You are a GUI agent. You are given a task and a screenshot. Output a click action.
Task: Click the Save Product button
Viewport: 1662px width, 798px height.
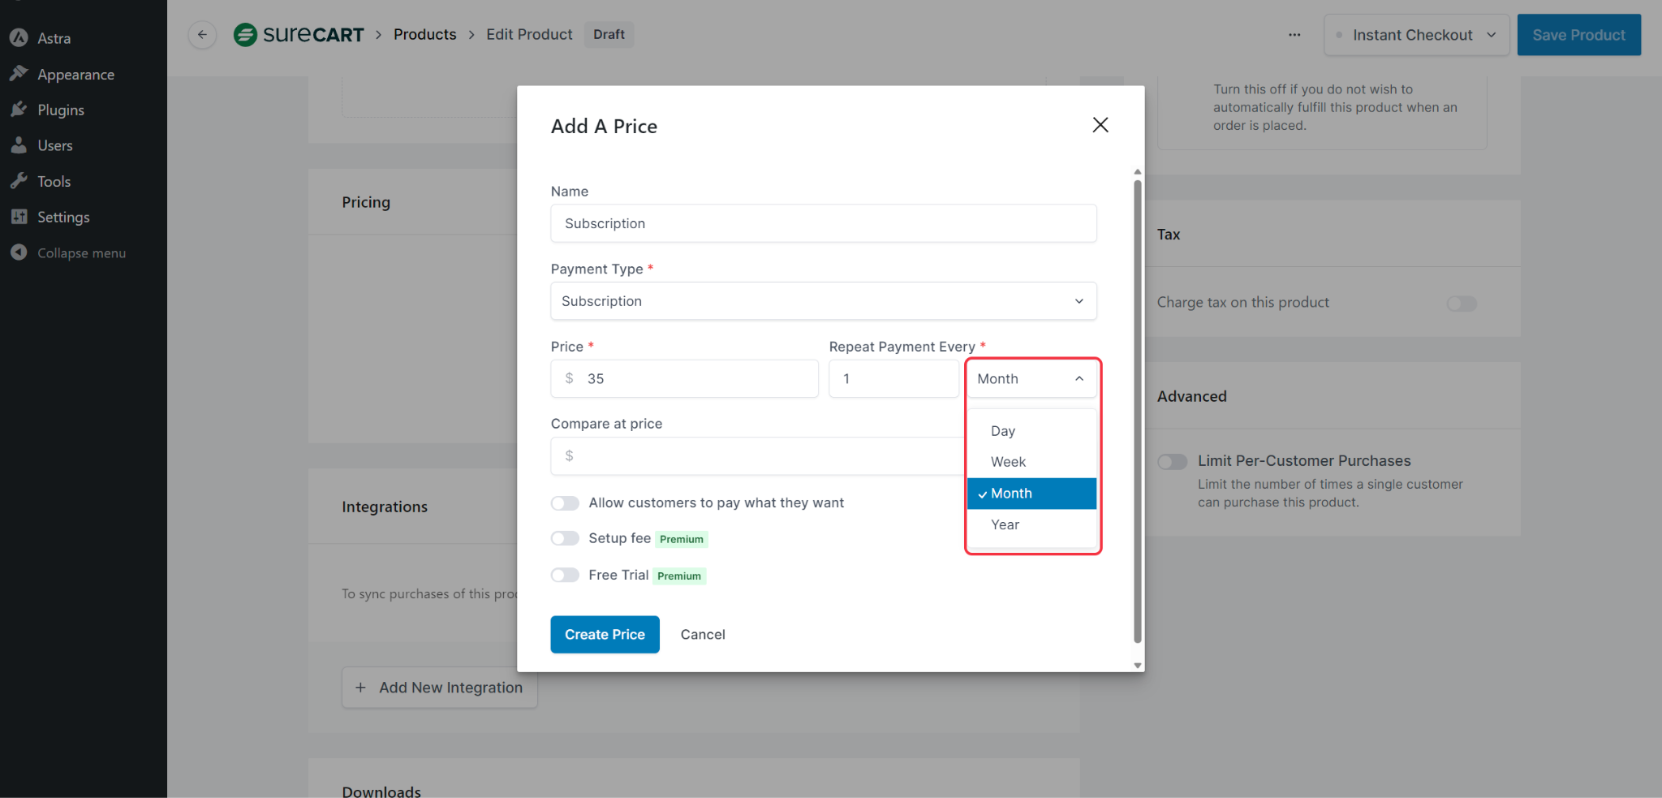[1578, 35]
